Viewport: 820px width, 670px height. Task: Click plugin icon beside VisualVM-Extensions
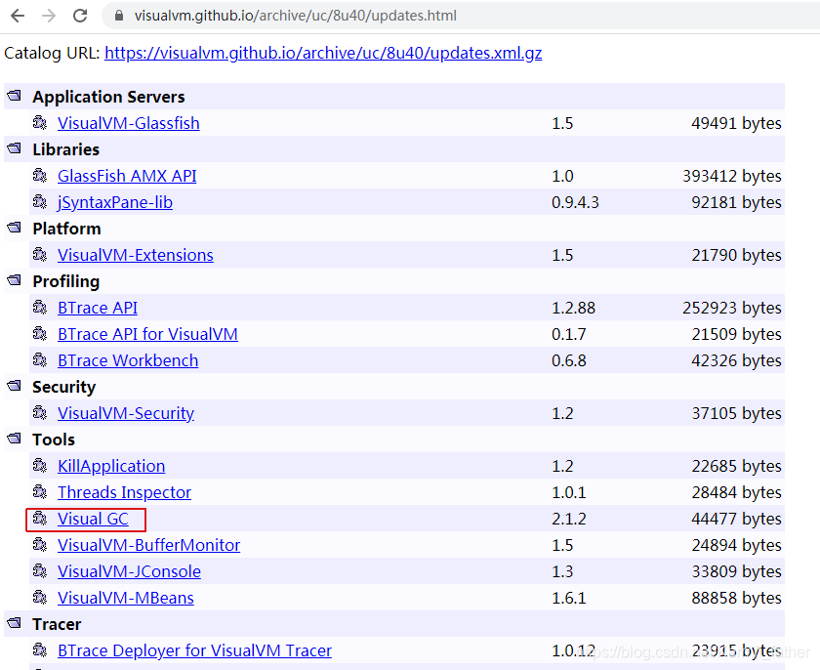click(40, 254)
